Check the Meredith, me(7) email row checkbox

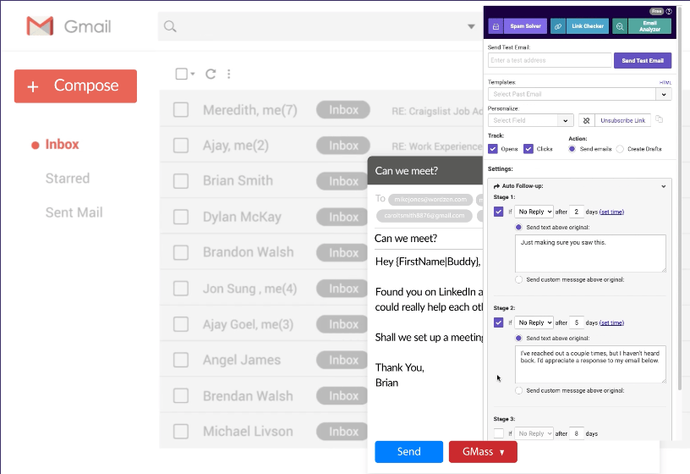(181, 110)
